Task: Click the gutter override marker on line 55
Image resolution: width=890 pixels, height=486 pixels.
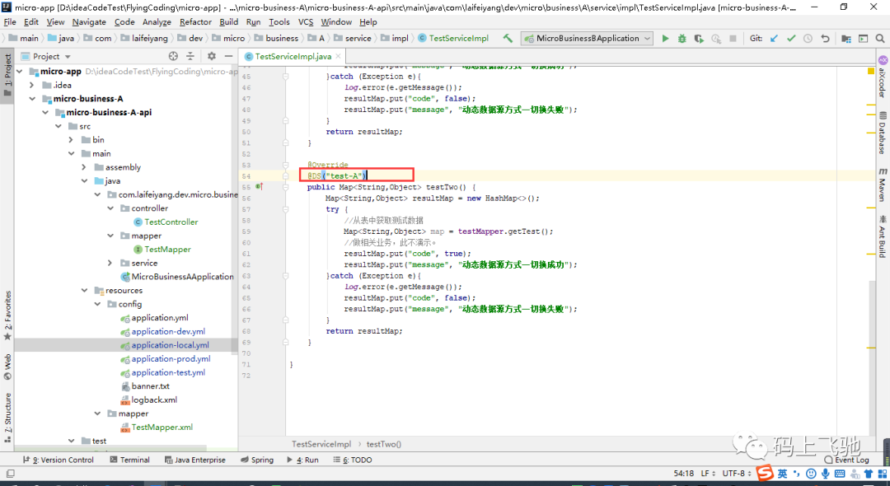Action: point(260,186)
